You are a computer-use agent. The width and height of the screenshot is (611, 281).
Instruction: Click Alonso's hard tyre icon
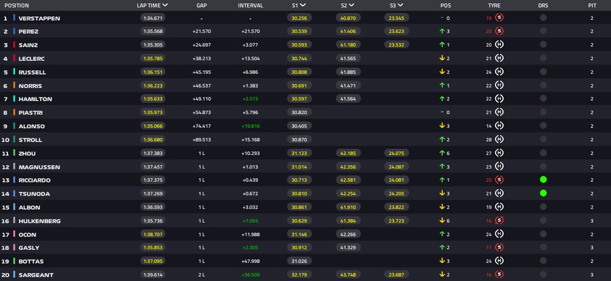point(499,126)
